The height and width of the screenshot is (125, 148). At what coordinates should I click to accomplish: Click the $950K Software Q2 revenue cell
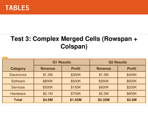click(x=104, y=81)
